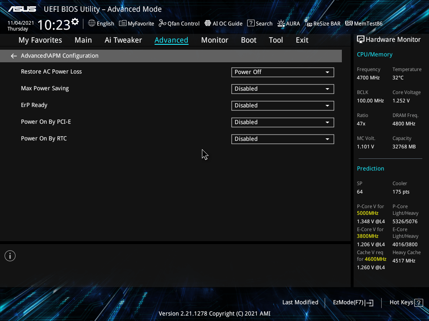The width and height of the screenshot is (429, 321).
Task: Open the Power On By RTC dropdown
Action: click(x=283, y=139)
